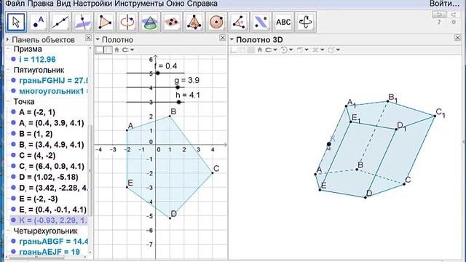
Task: Toggle visibility of граньABGF
Action: click(13, 241)
